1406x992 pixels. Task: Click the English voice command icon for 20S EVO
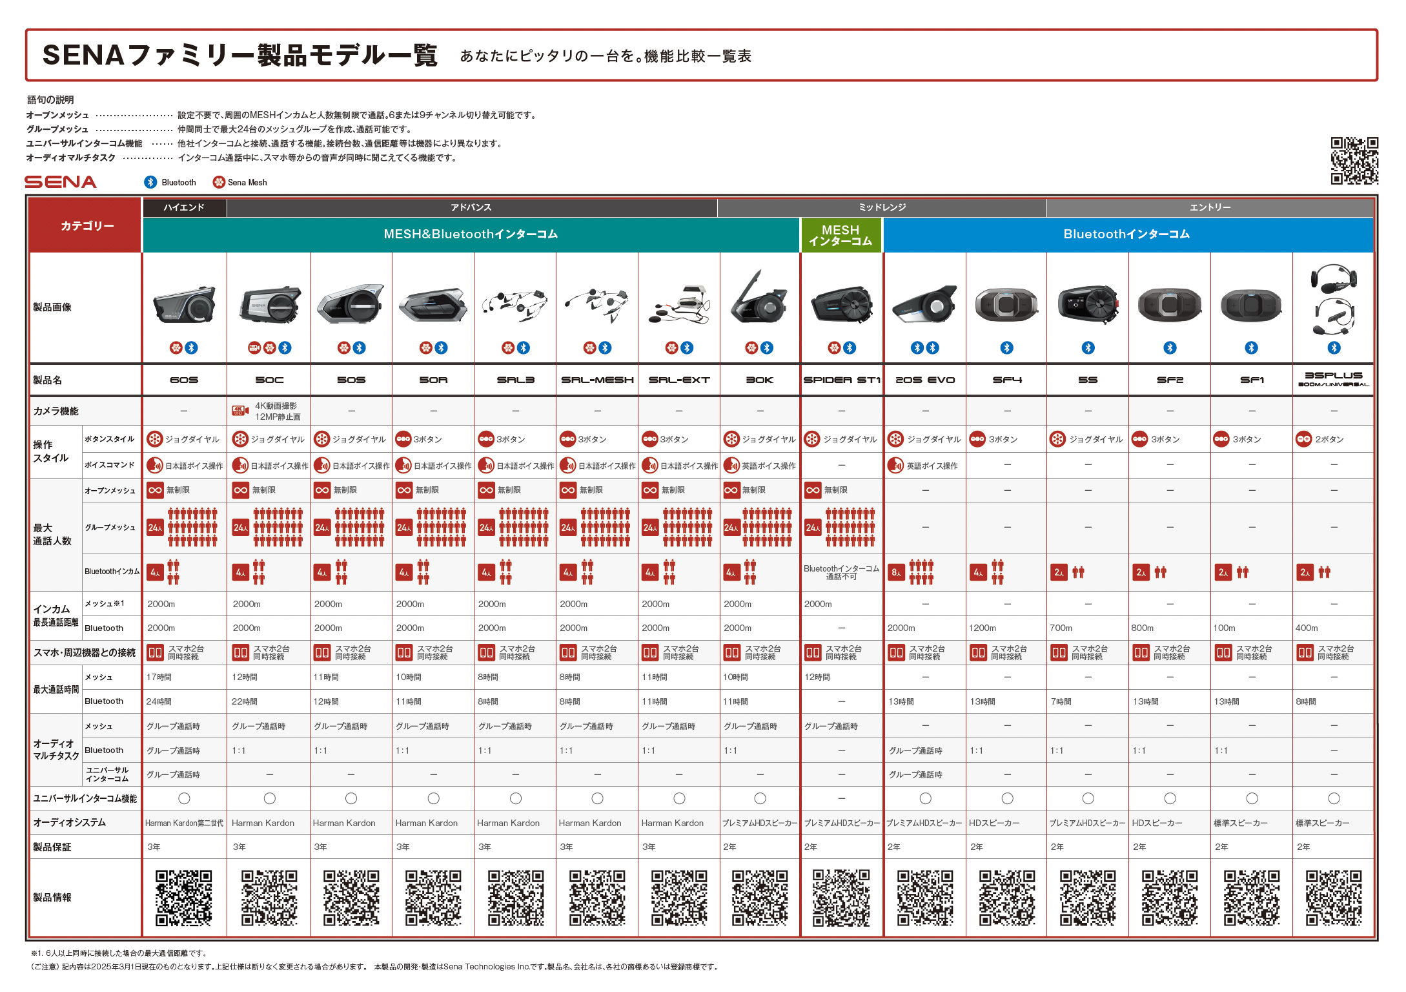tap(895, 465)
